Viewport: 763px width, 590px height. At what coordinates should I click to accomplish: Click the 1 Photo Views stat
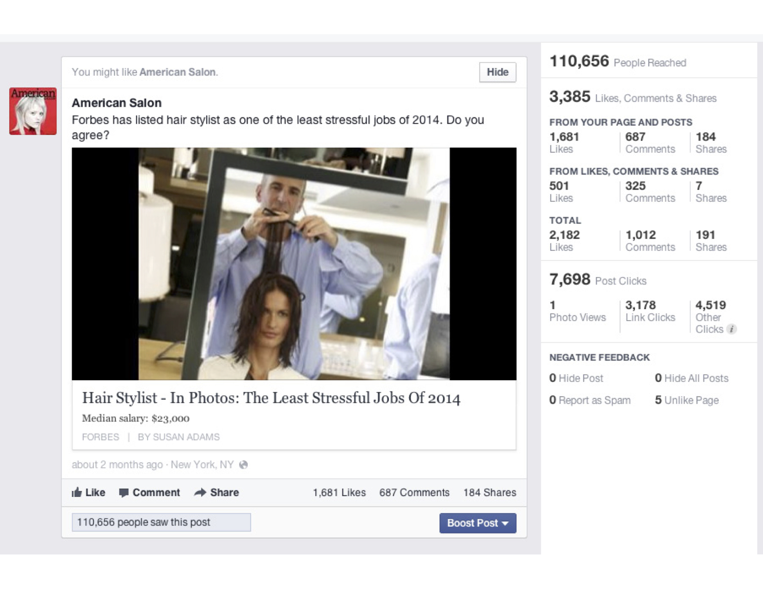click(578, 311)
